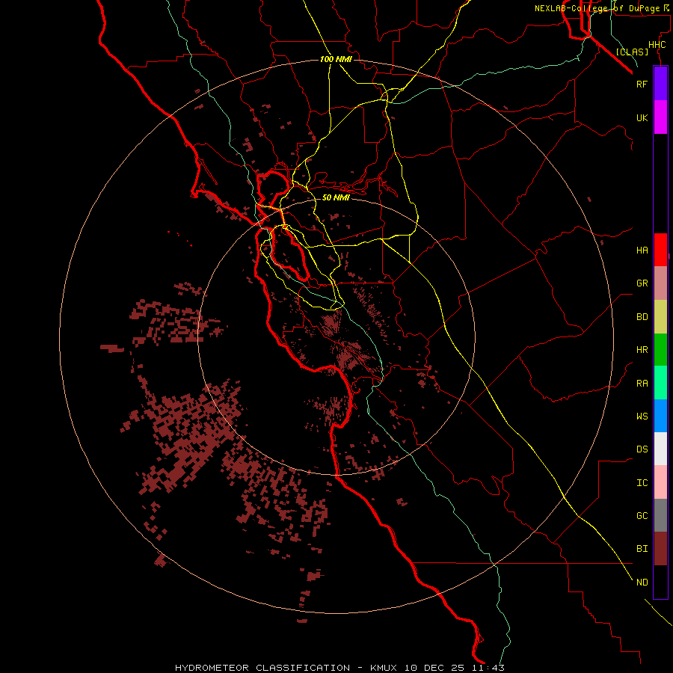Screen dimensions: 673x673
Task: Click the magenta UK legend color swatch
Action: [x=660, y=117]
